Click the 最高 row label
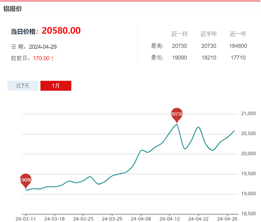 pos(157,46)
